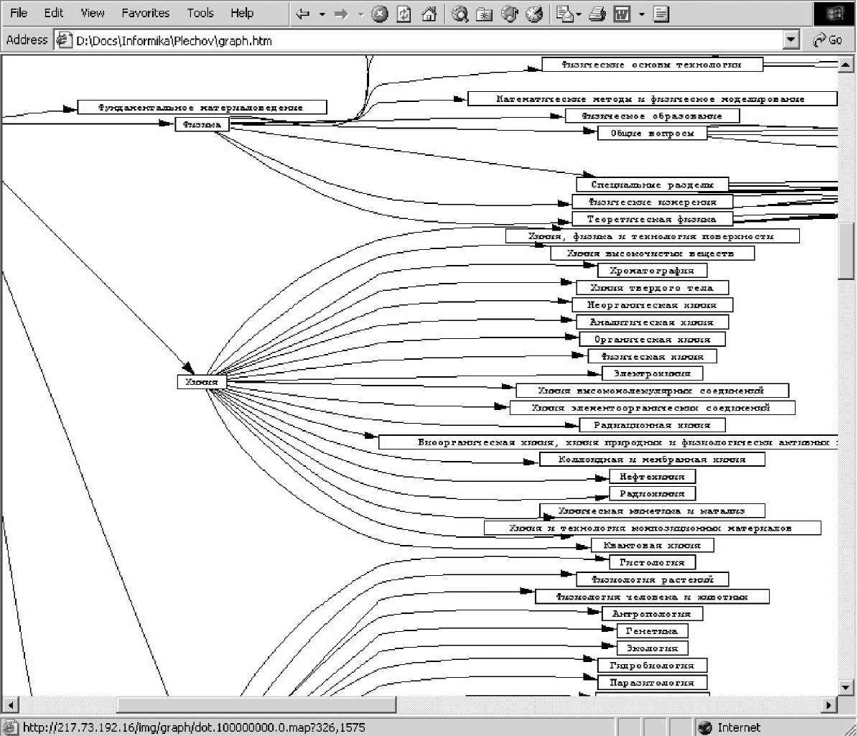
Task: Click the Back arrow button
Action: (302, 14)
